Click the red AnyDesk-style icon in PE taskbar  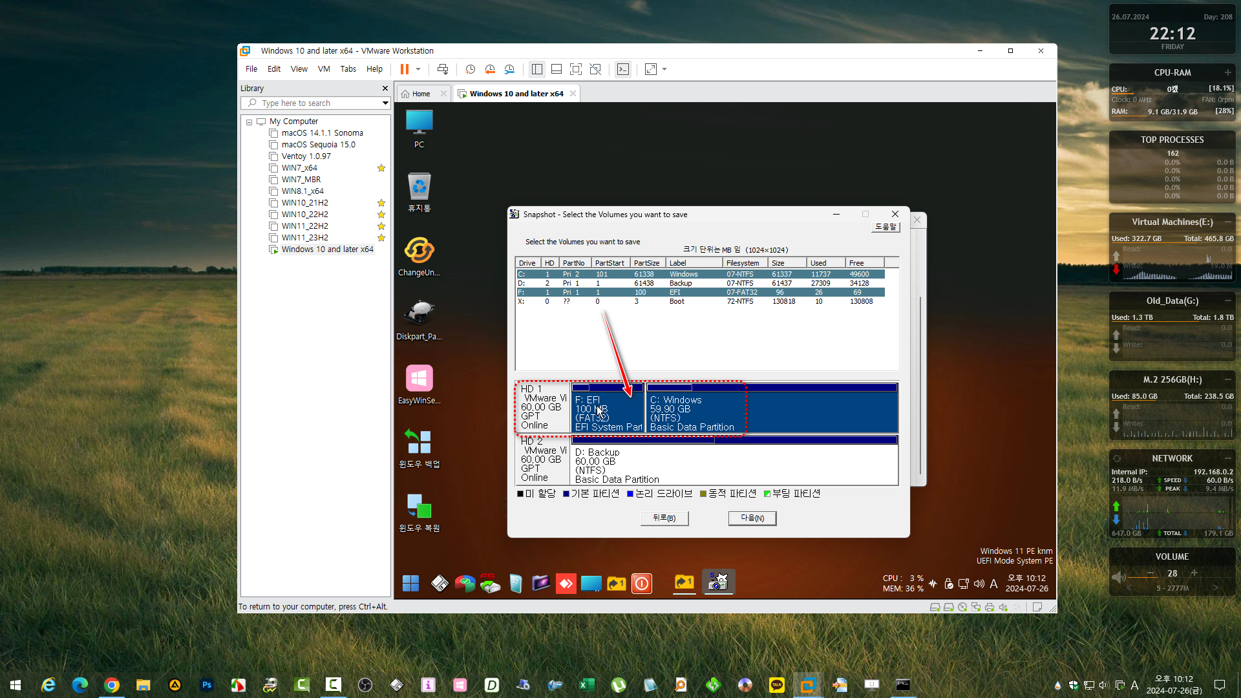click(566, 584)
